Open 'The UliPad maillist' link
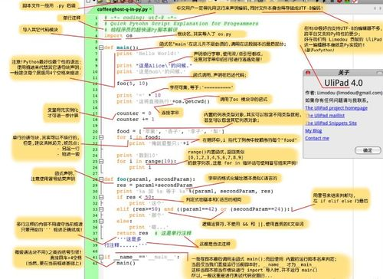 click(x=325, y=116)
